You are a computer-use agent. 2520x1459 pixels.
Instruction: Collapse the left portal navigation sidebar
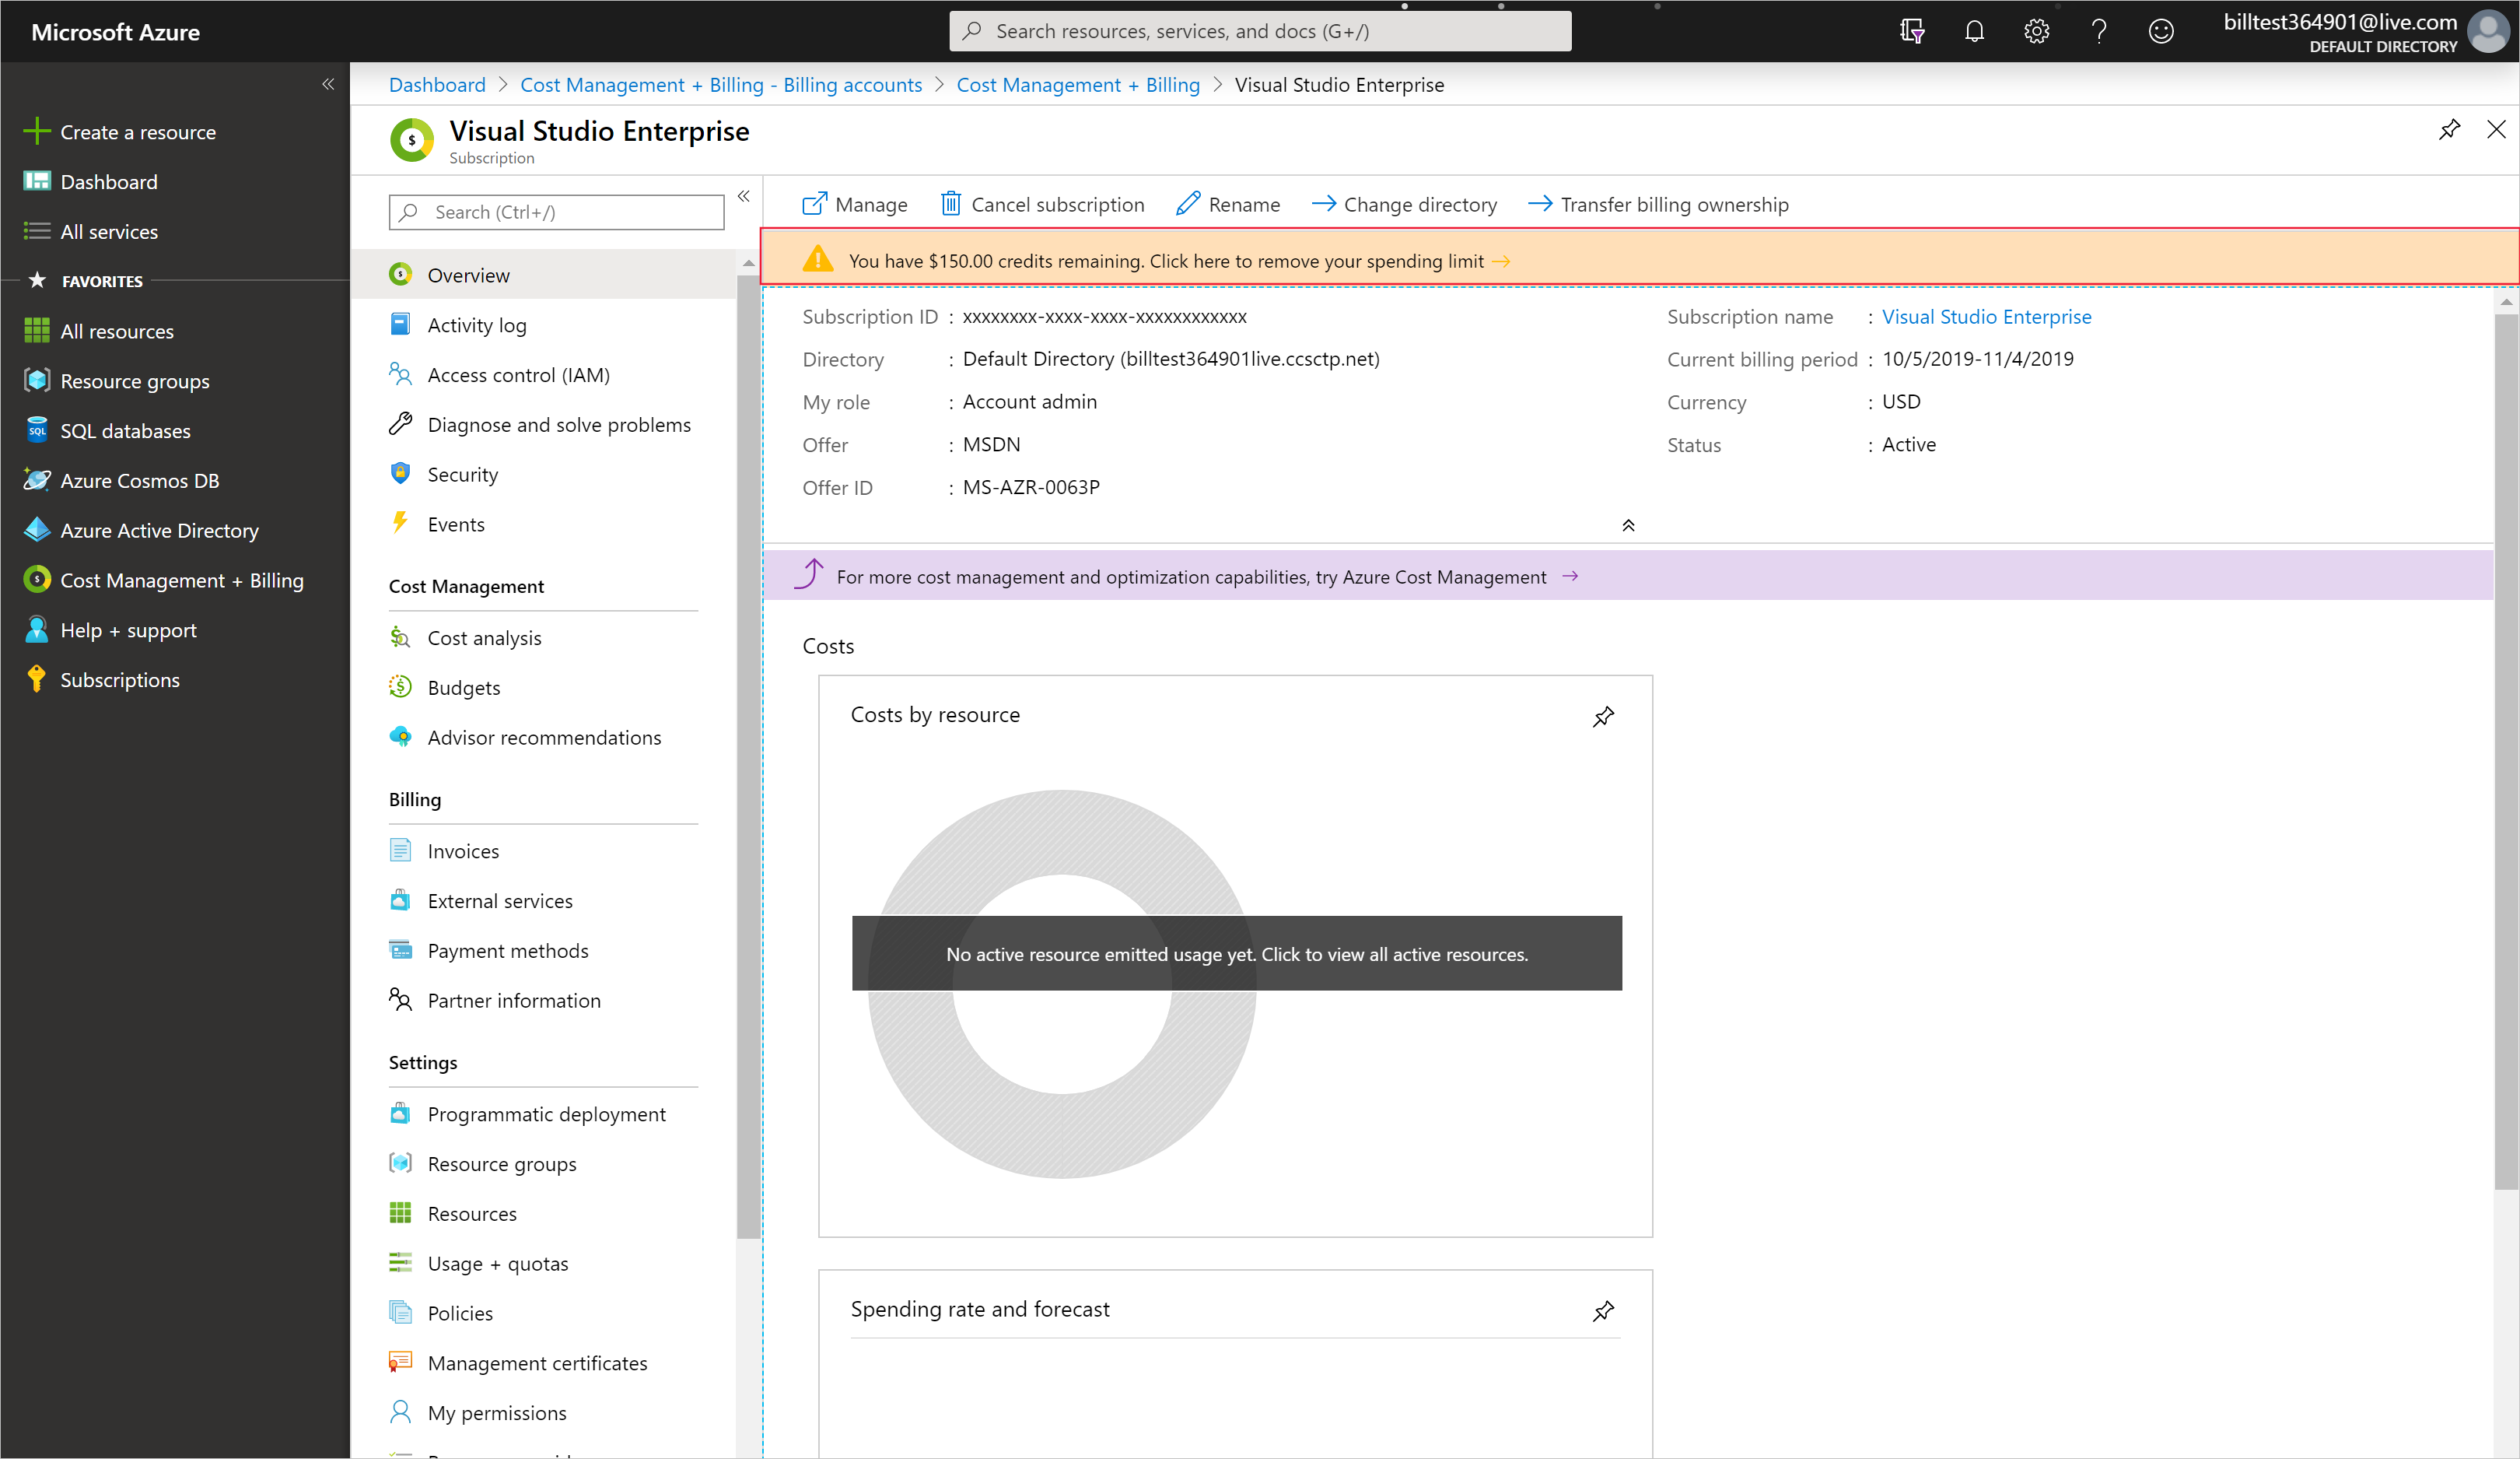pyautogui.click(x=328, y=84)
